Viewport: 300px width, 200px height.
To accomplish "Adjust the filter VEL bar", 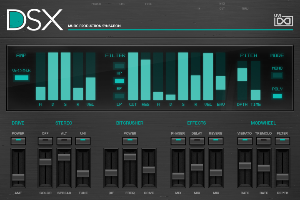I will point(208,76).
